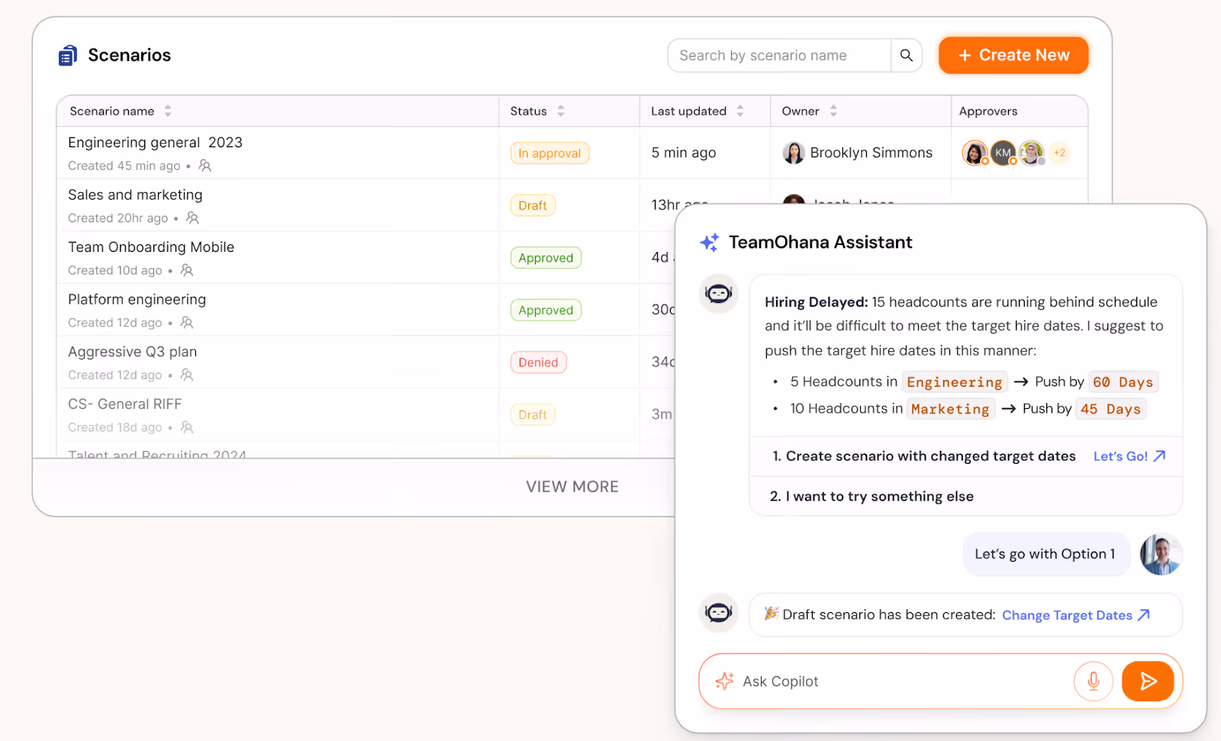Open the Change Target Dates link
Viewport: 1221px width, 741px height.
point(1076,615)
